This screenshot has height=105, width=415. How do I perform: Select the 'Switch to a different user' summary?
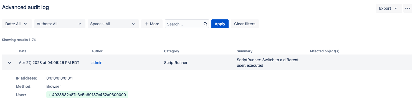point(268,63)
